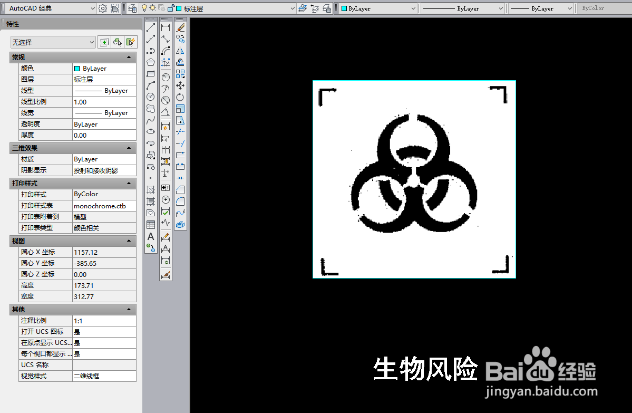Select the Fillet tool
This screenshot has width=632, height=413.
click(x=181, y=201)
